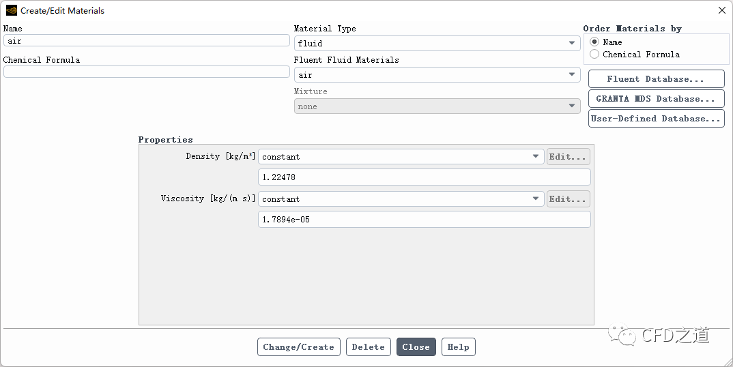This screenshot has width=733, height=367.
Task: Click the Close button at bottom
Action: pos(416,347)
